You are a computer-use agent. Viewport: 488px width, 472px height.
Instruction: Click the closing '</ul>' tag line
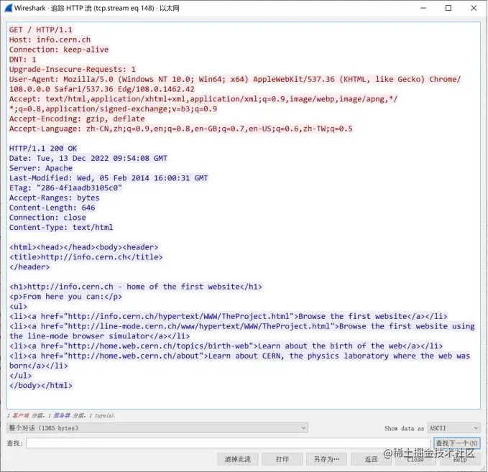pos(21,376)
